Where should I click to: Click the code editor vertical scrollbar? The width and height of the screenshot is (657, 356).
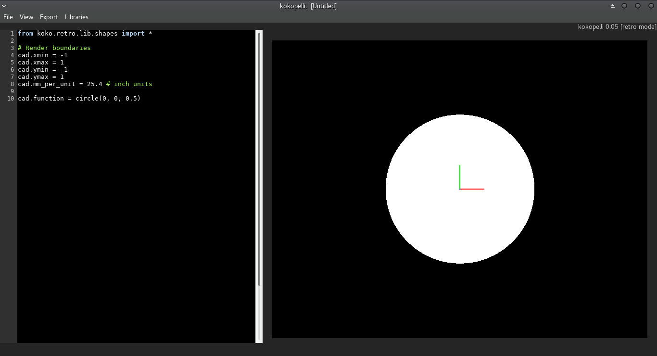(259, 159)
